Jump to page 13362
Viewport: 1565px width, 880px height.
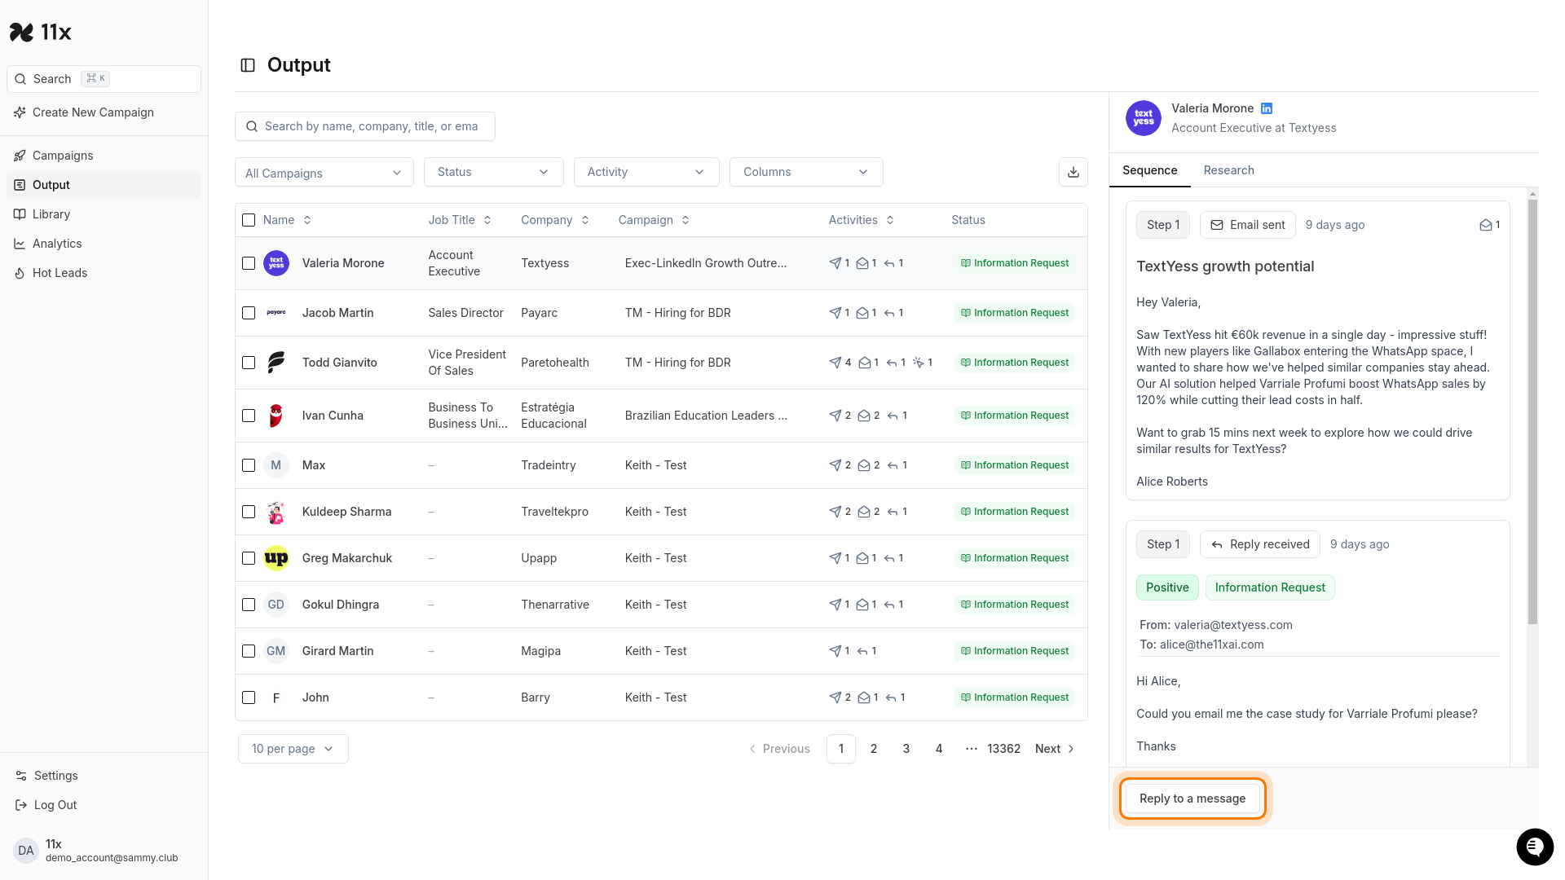coord(1003,749)
